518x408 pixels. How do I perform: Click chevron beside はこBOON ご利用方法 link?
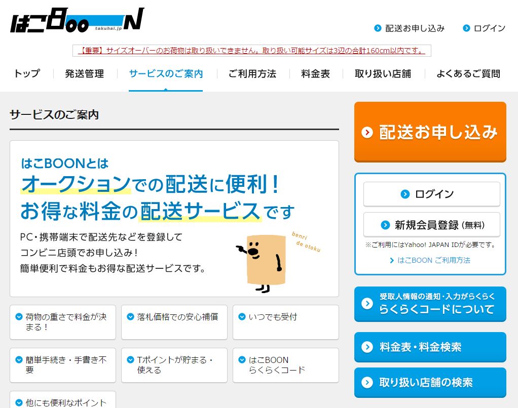pos(392,261)
